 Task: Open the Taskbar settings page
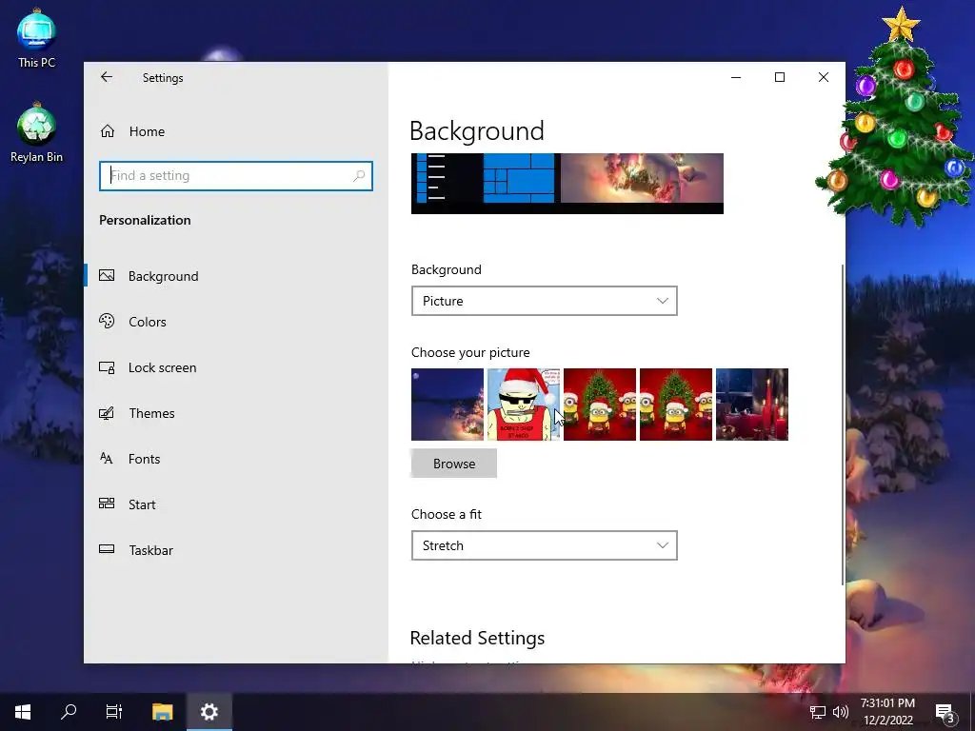point(236,550)
